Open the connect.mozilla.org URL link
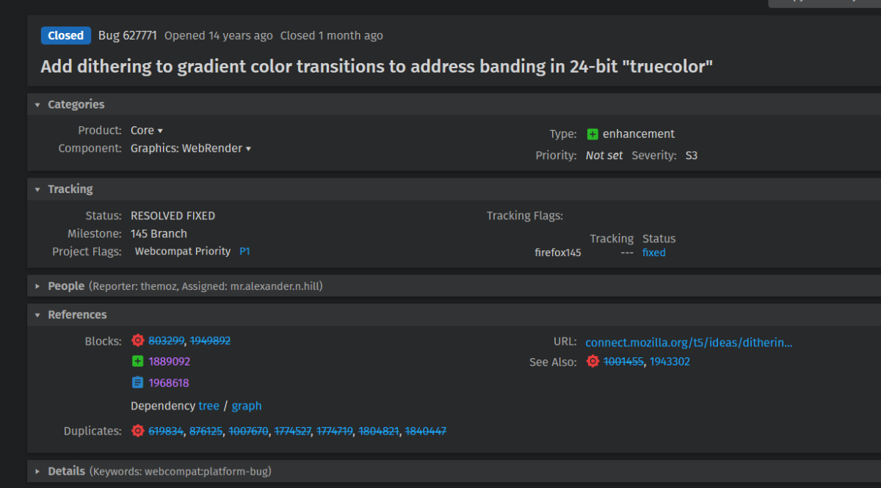Screen dimensions: 881x488 tap(689, 342)
